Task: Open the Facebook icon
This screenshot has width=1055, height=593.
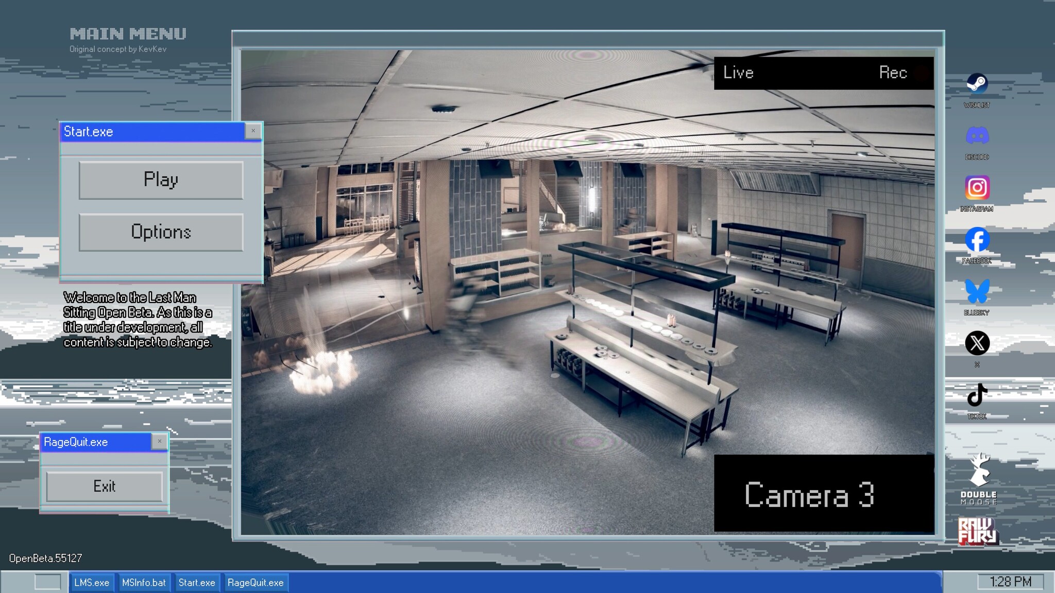Action: 977,240
